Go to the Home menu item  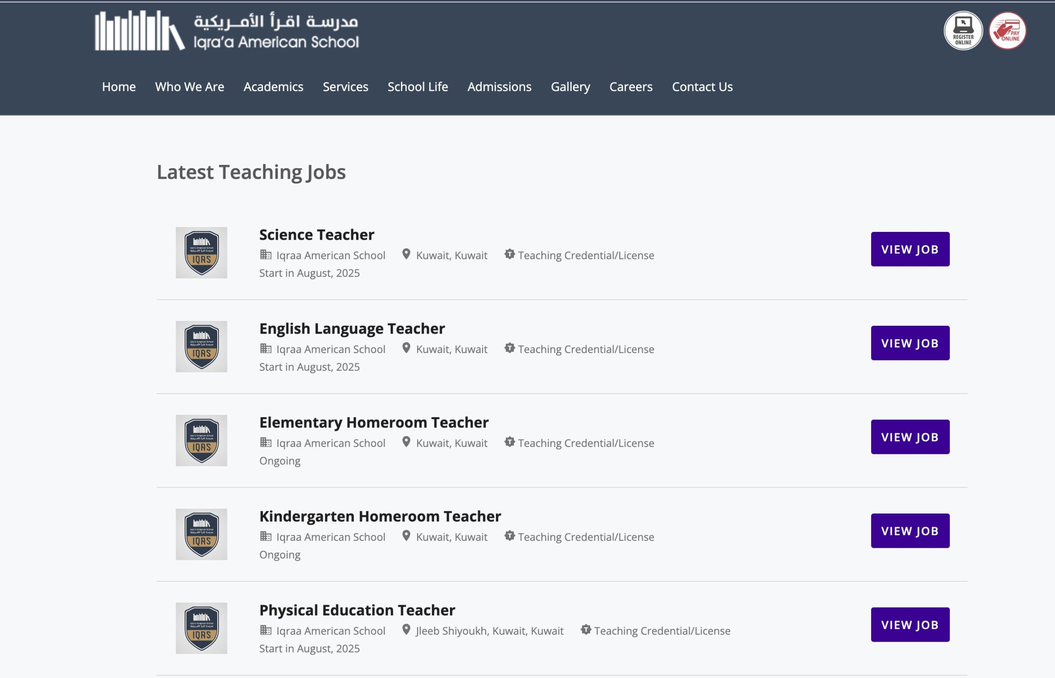pos(119,87)
